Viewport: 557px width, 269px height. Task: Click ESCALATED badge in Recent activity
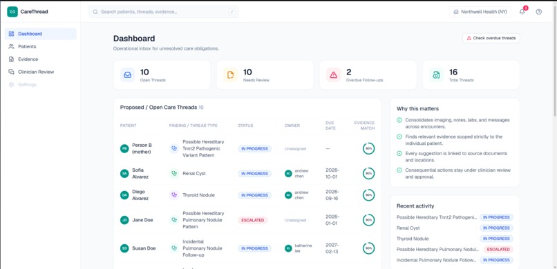[498, 249]
